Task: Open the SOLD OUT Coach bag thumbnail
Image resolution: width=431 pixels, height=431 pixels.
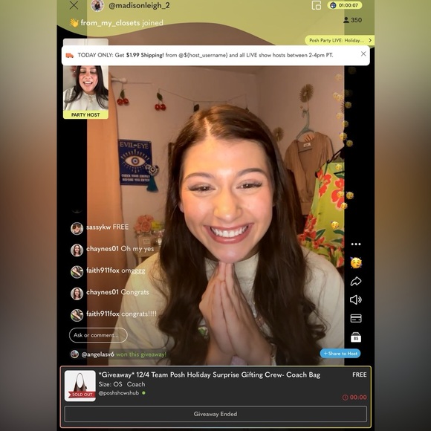Action: point(80,386)
